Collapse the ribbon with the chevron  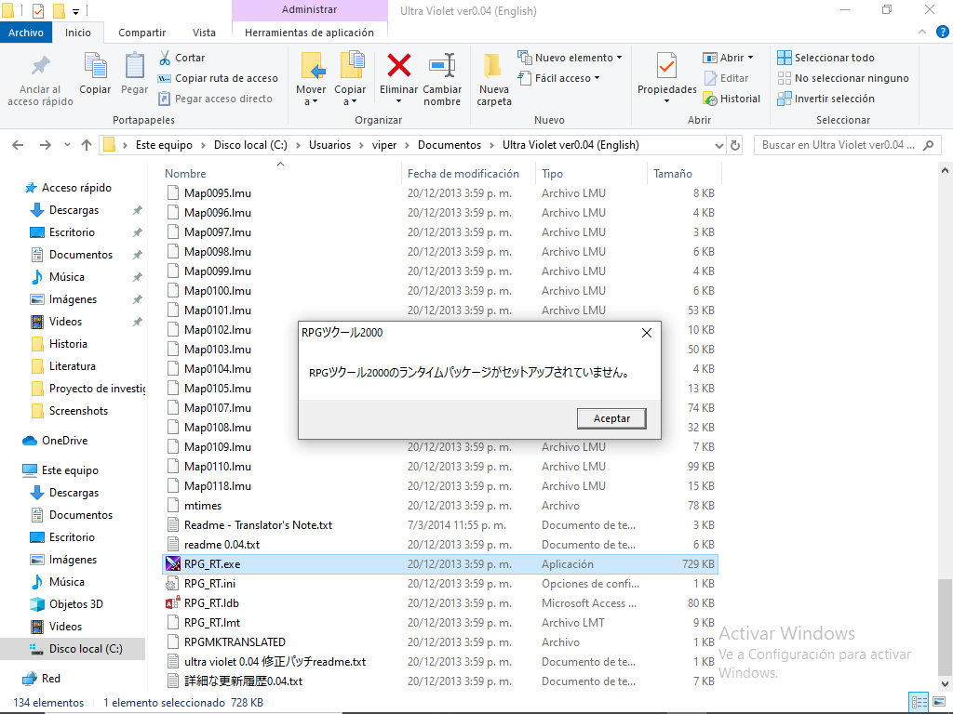tap(922, 33)
